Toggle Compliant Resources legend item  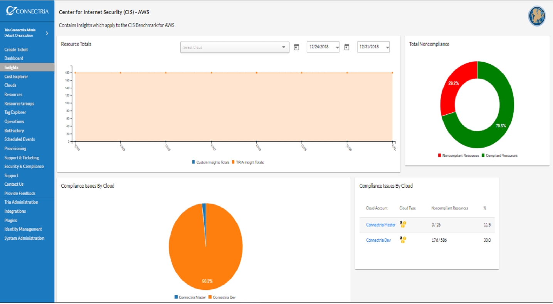(x=499, y=155)
